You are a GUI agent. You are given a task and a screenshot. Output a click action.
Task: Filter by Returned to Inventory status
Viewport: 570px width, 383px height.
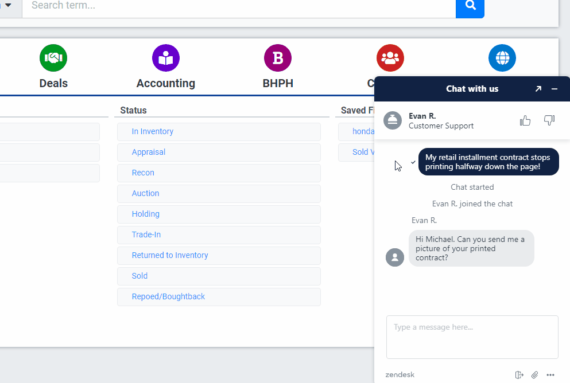[219, 256]
